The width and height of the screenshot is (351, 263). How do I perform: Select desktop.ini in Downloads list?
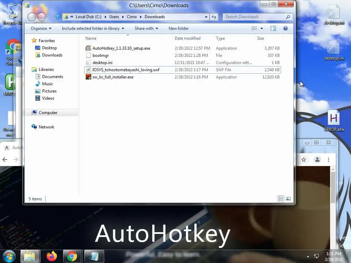coord(182,62)
